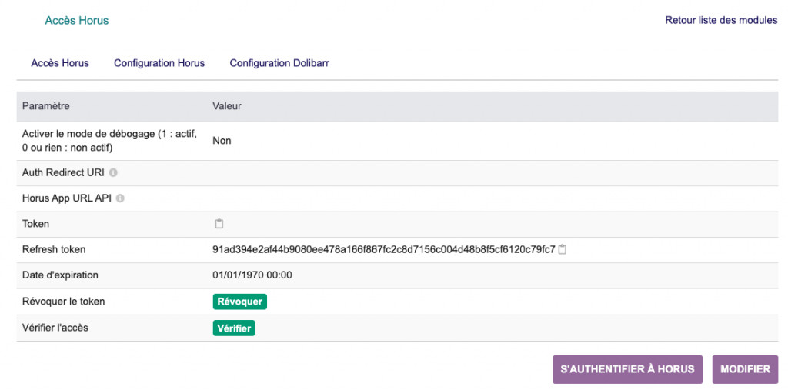Select the Horus App URL API label
This screenshot has width=788, height=390.
coord(67,198)
